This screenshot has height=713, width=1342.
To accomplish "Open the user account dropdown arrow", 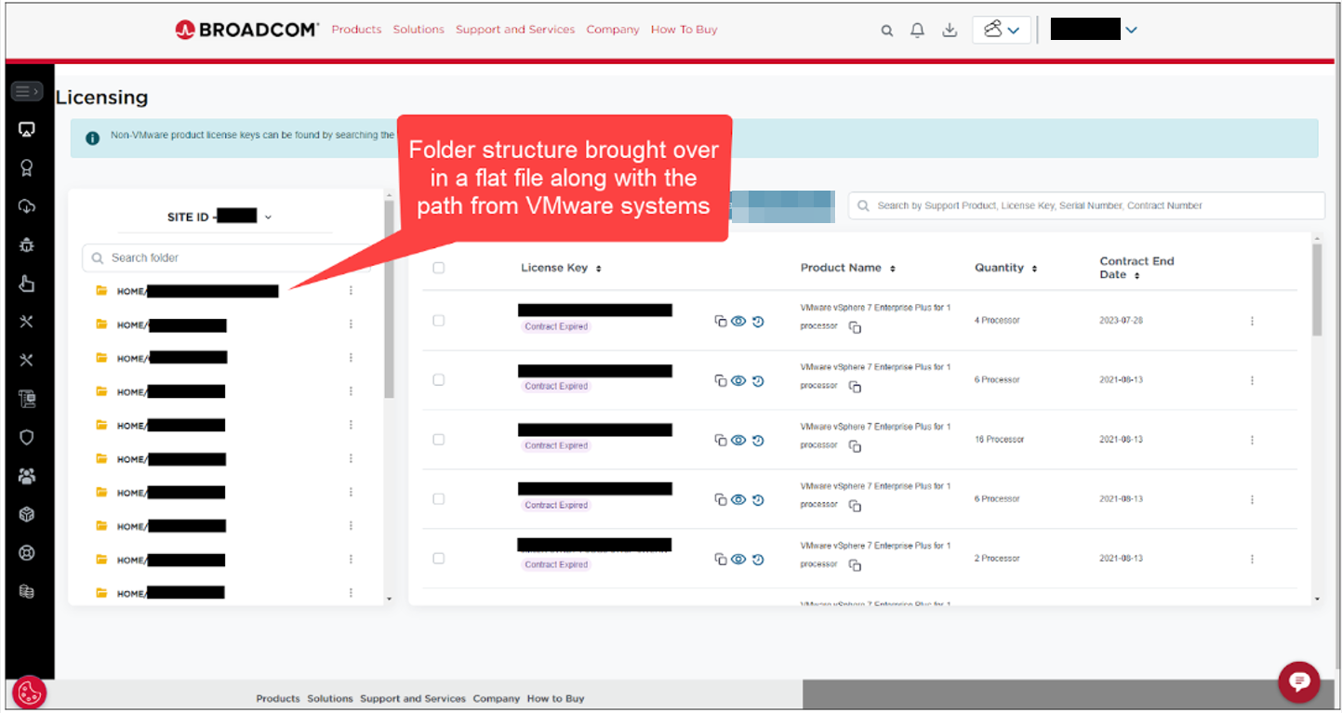I will click(x=1131, y=30).
